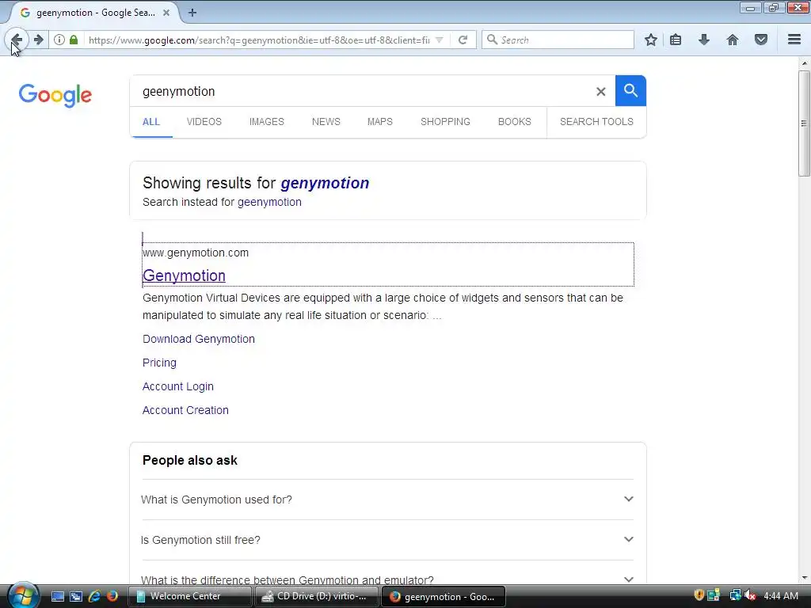Expand "Is Genymotion still free?" question

tap(387, 540)
